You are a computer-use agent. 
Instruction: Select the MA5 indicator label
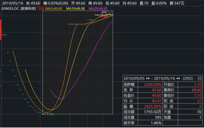(54, 9)
